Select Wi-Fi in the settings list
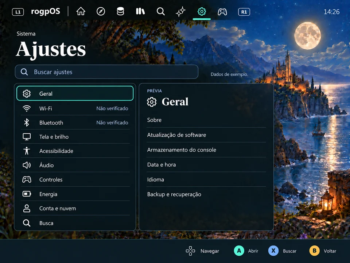Image resolution: width=350 pixels, height=263 pixels. tap(75, 108)
